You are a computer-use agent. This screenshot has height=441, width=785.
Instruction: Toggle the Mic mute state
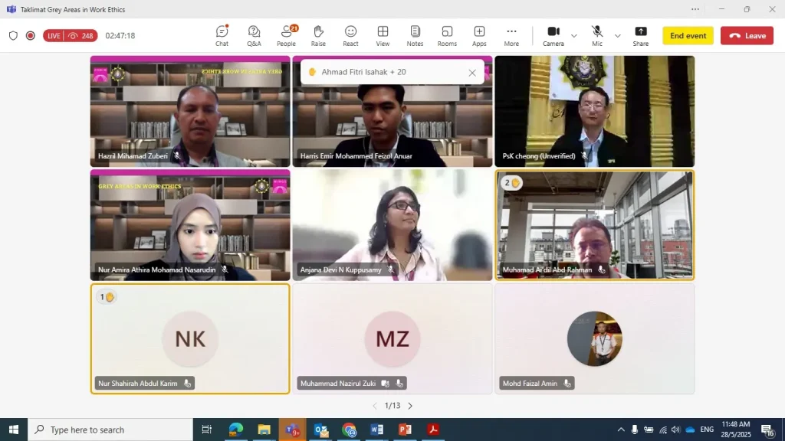pyautogui.click(x=597, y=35)
